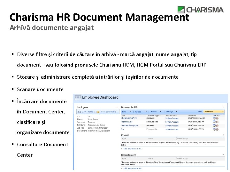Open the CharismaHR xml document link
Image resolution: width=230 pixels, height=172 pixels.
click(x=129, y=118)
